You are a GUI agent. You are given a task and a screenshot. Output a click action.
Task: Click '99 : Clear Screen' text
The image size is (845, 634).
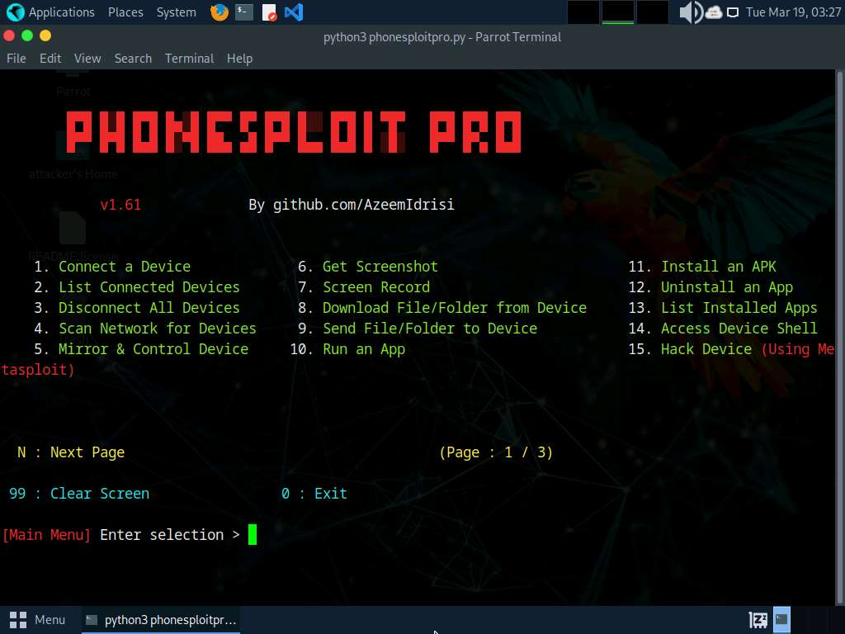(x=79, y=494)
